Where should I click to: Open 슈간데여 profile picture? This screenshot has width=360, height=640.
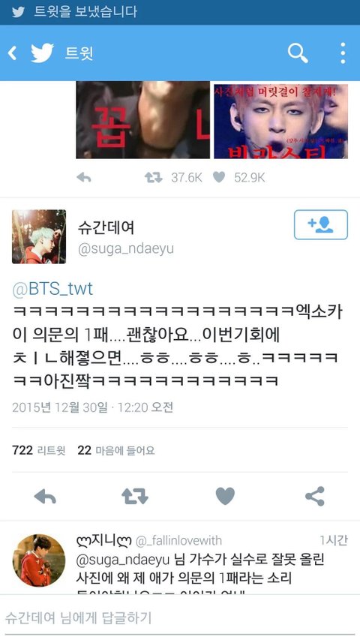tap(39, 237)
